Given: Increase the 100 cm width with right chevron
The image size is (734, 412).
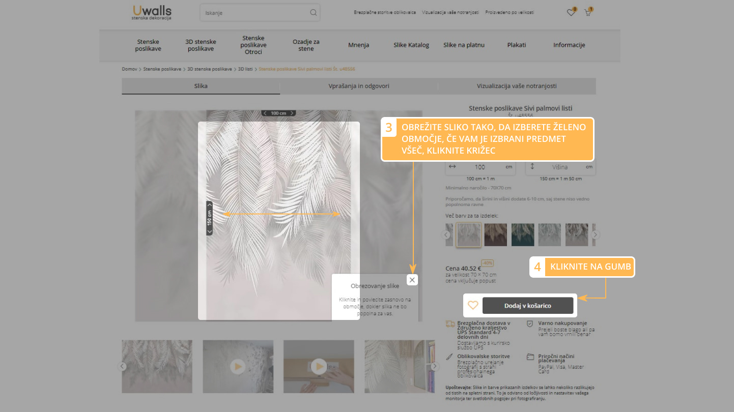Looking at the screenshot, I should point(292,113).
